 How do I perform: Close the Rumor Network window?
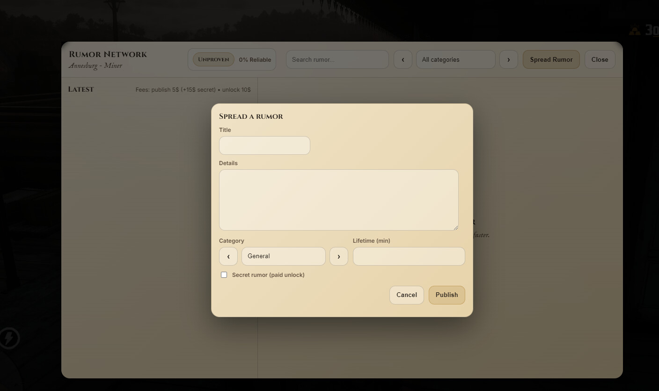tap(600, 59)
